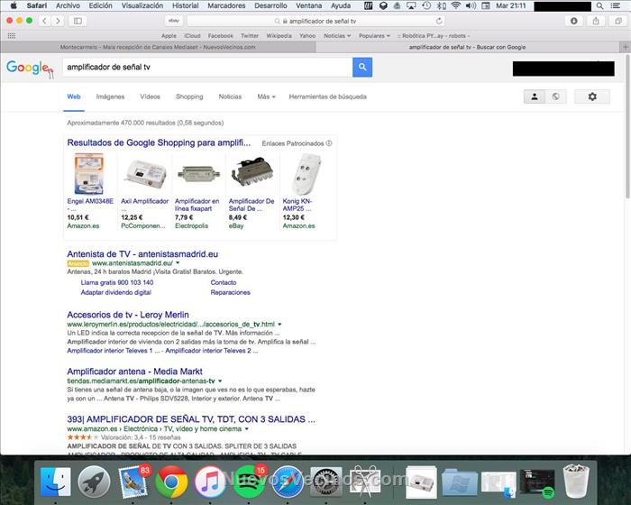631x505 pixels.
Task: Reload the page from the address bar
Action: click(x=439, y=21)
